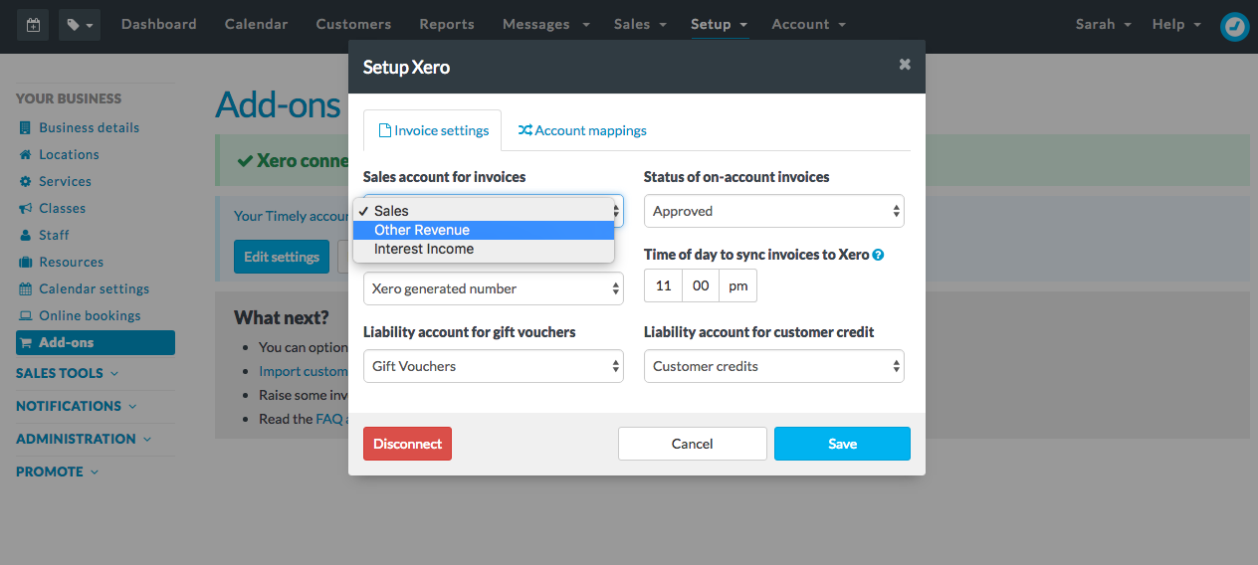Click the help icon beside sync time label

tap(878, 255)
